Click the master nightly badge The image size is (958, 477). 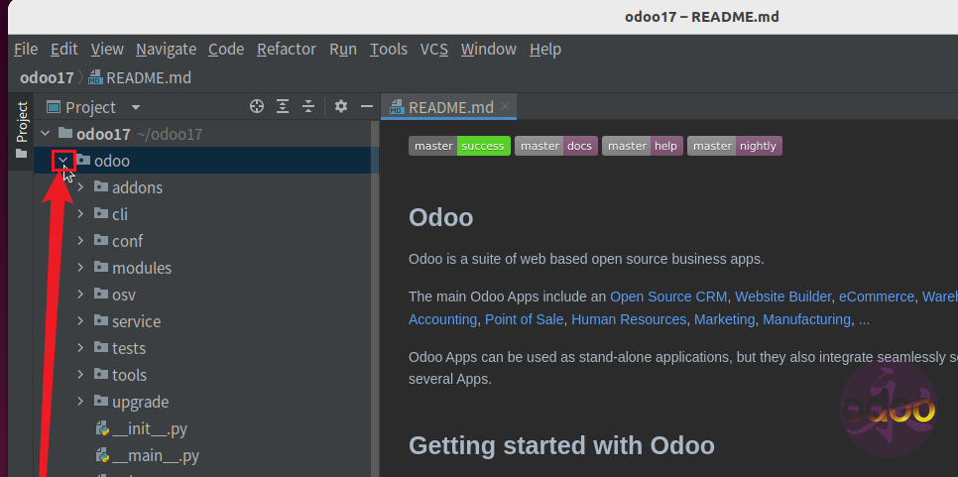[735, 146]
